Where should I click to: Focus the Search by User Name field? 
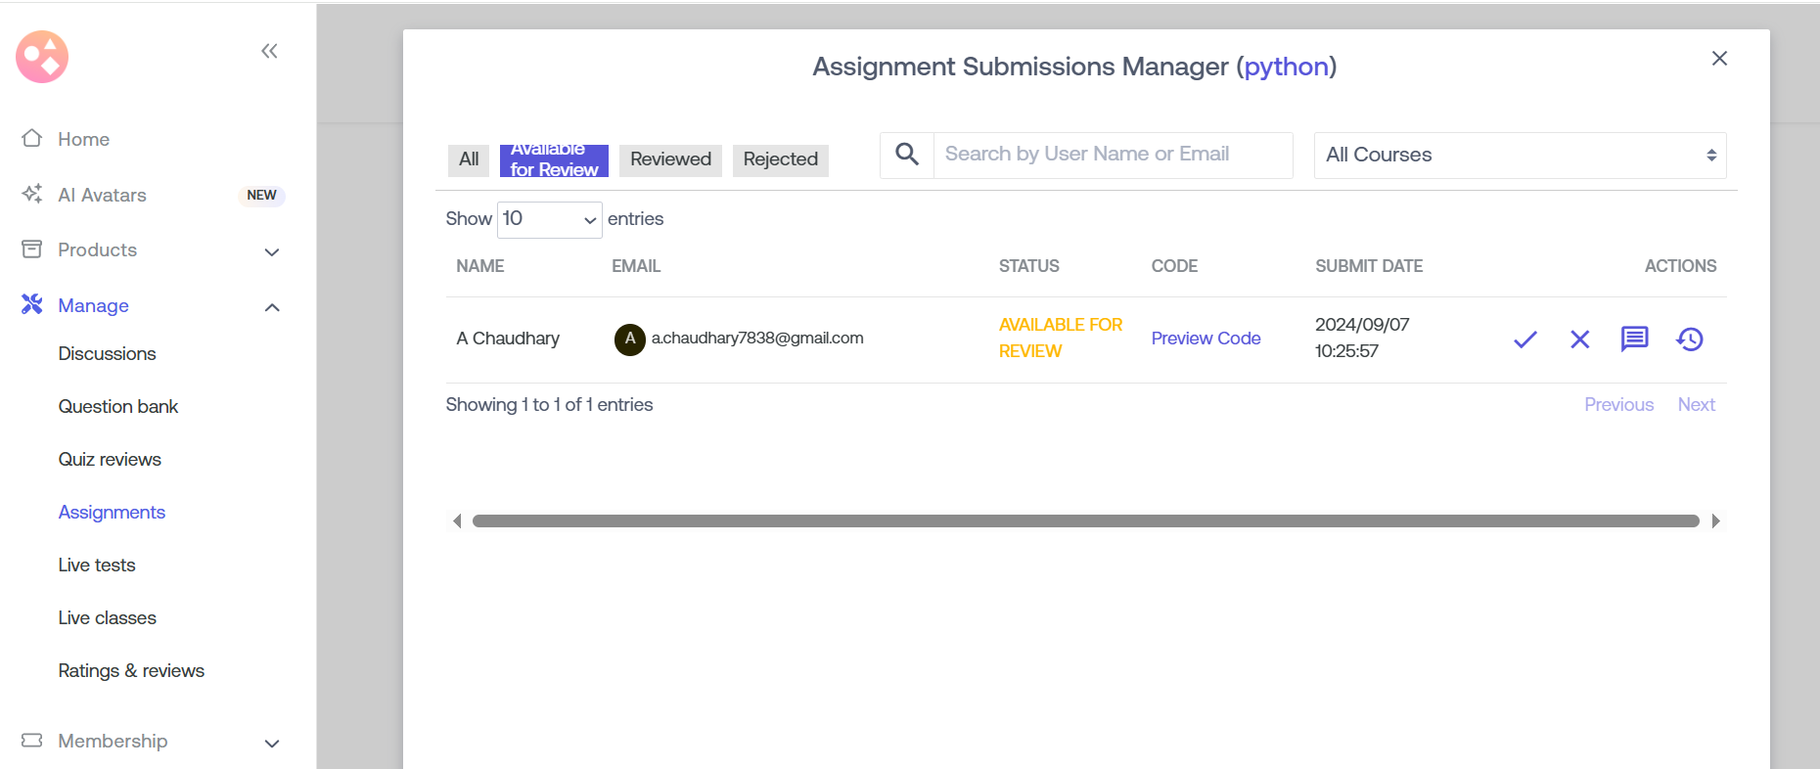tap(1112, 155)
